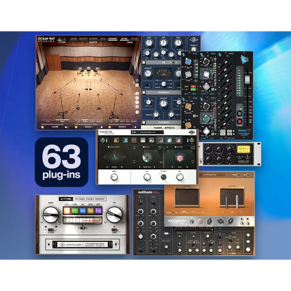The image size is (291, 291).
Task: Click the Ocean Way Studios logo
Action: (x=46, y=40)
